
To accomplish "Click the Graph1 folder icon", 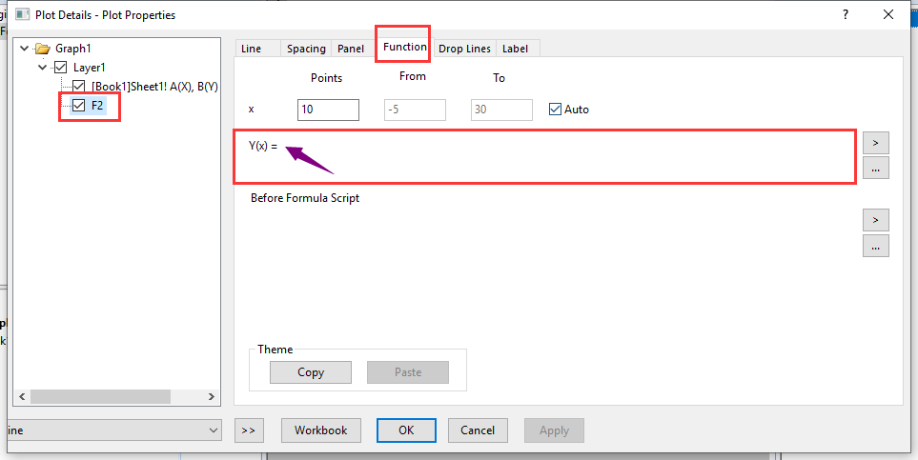I will (x=41, y=49).
